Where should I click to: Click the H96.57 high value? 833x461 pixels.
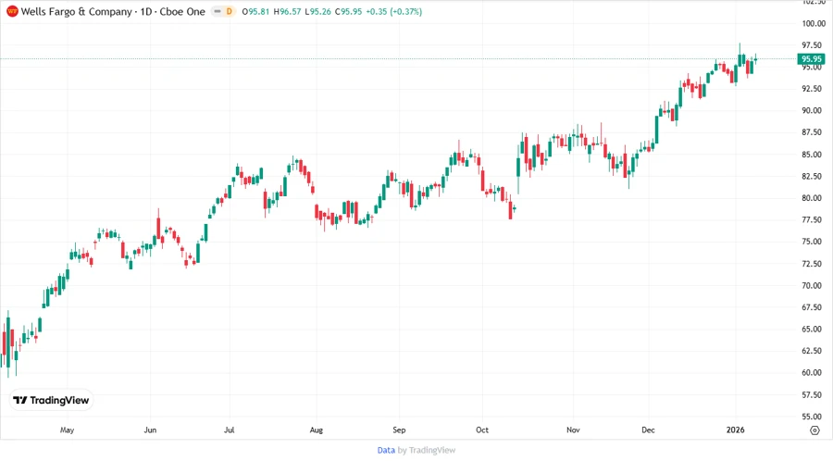tap(288, 12)
